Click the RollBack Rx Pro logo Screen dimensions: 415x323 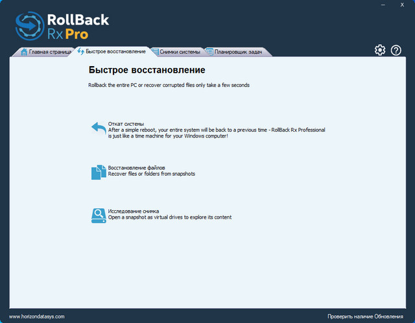[x=62, y=25]
